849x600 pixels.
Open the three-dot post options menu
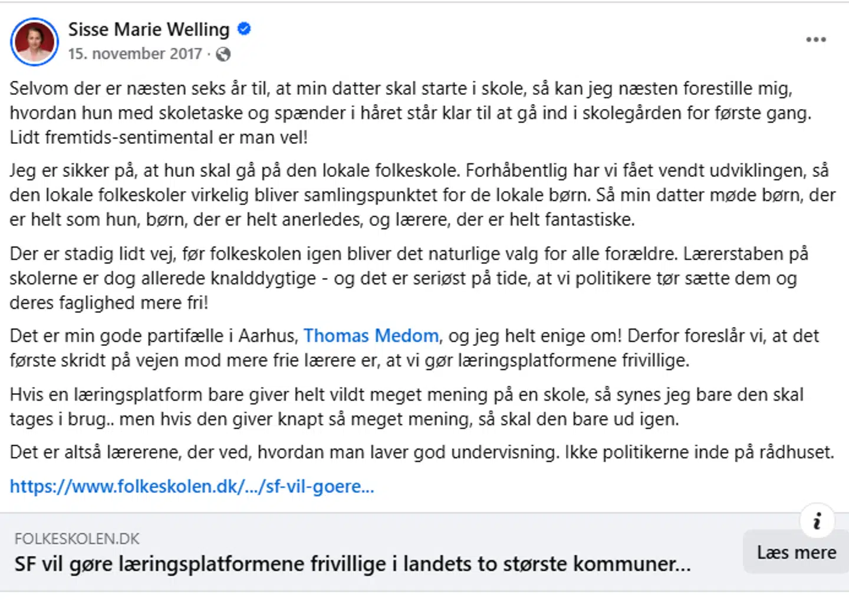tap(816, 39)
